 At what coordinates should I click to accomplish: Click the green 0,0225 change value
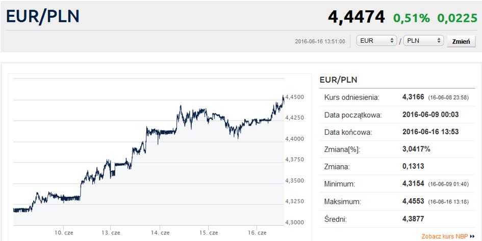[456, 18]
